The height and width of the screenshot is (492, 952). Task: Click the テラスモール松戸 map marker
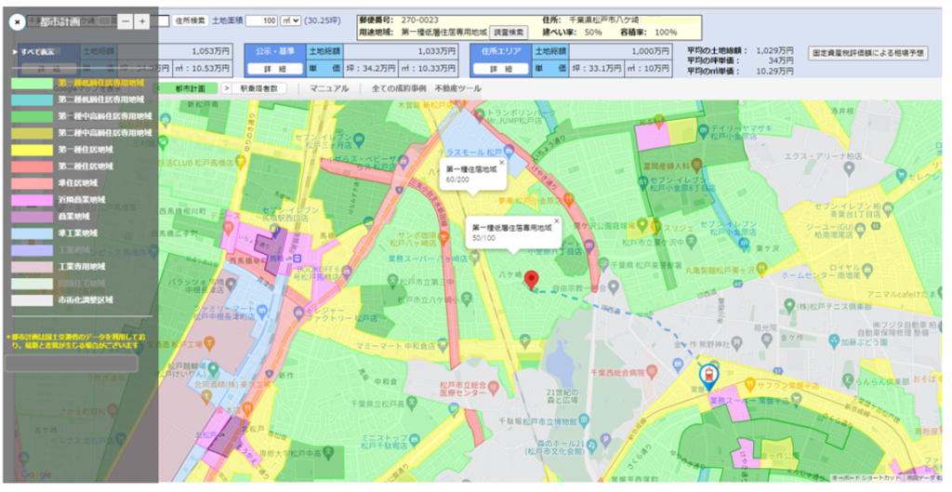click(509, 152)
